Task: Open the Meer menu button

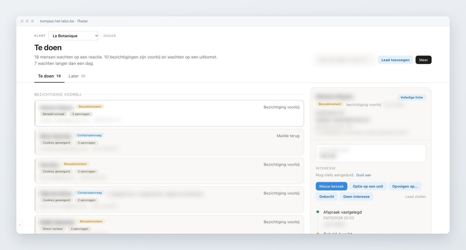Action: (423, 60)
